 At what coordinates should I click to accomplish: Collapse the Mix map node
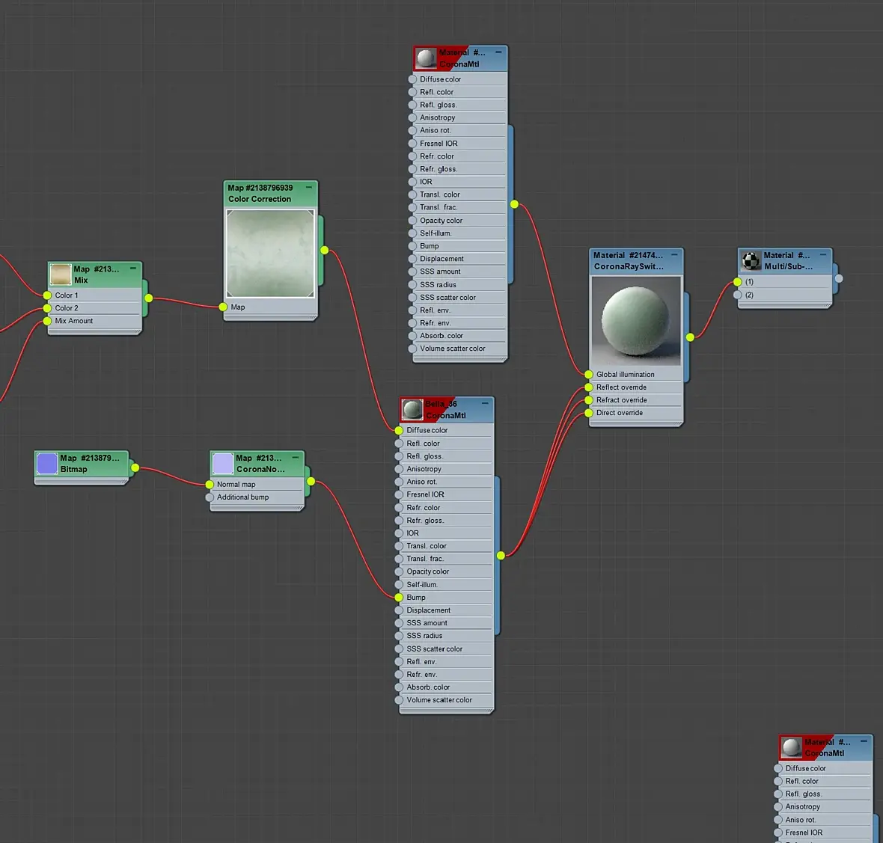(133, 269)
